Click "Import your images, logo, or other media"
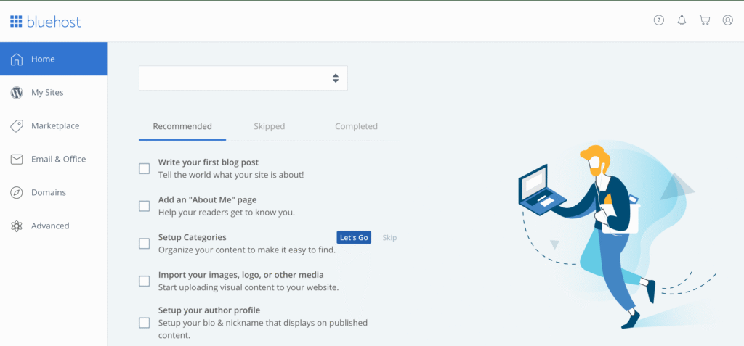The width and height of the screenshot is (744, 346). (241, 275)
